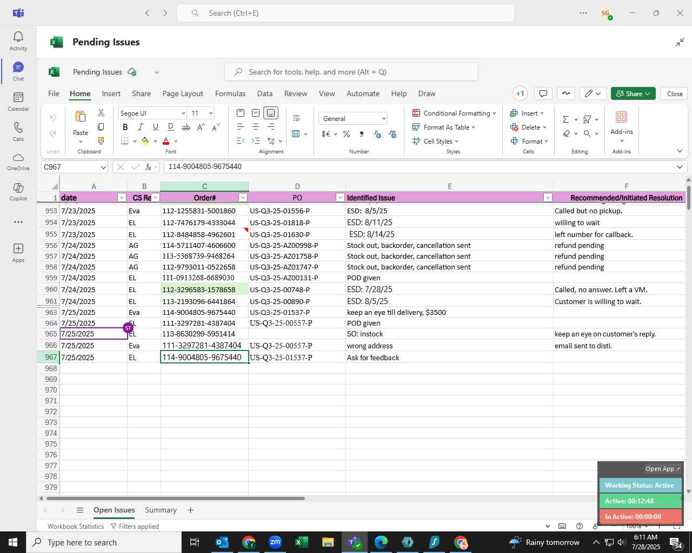Toggle Center horizontal alignment
The image size is (692, 553).
click(x=256, y=127)
